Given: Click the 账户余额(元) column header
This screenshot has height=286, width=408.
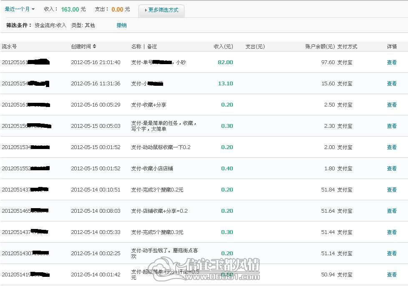Looking at the screenshot, I should (x=320, y=47).
